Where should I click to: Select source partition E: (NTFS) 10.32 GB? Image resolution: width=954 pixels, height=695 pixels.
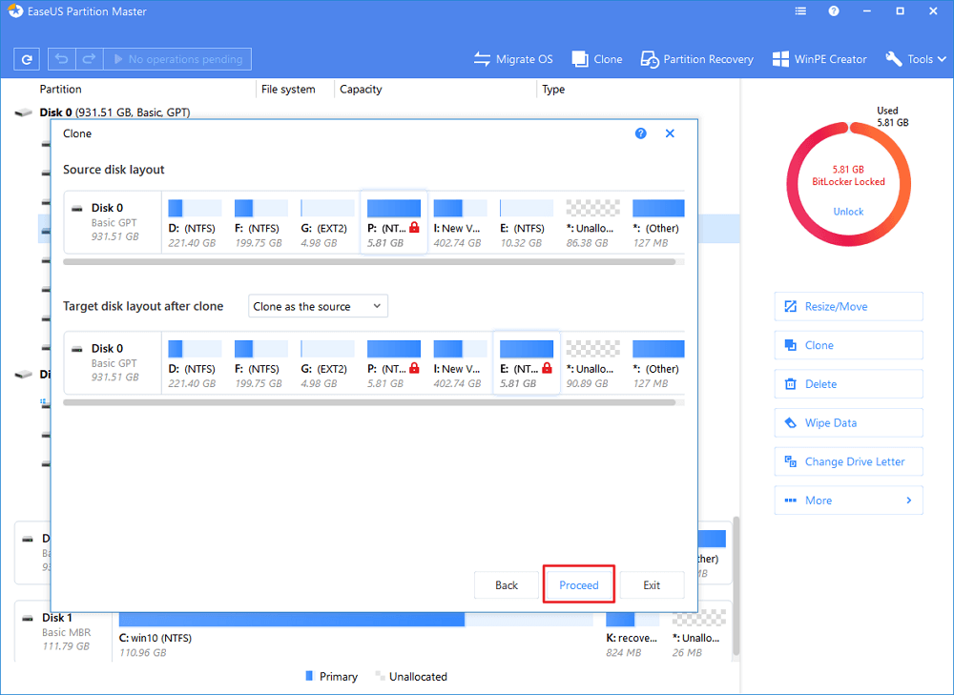527,223
